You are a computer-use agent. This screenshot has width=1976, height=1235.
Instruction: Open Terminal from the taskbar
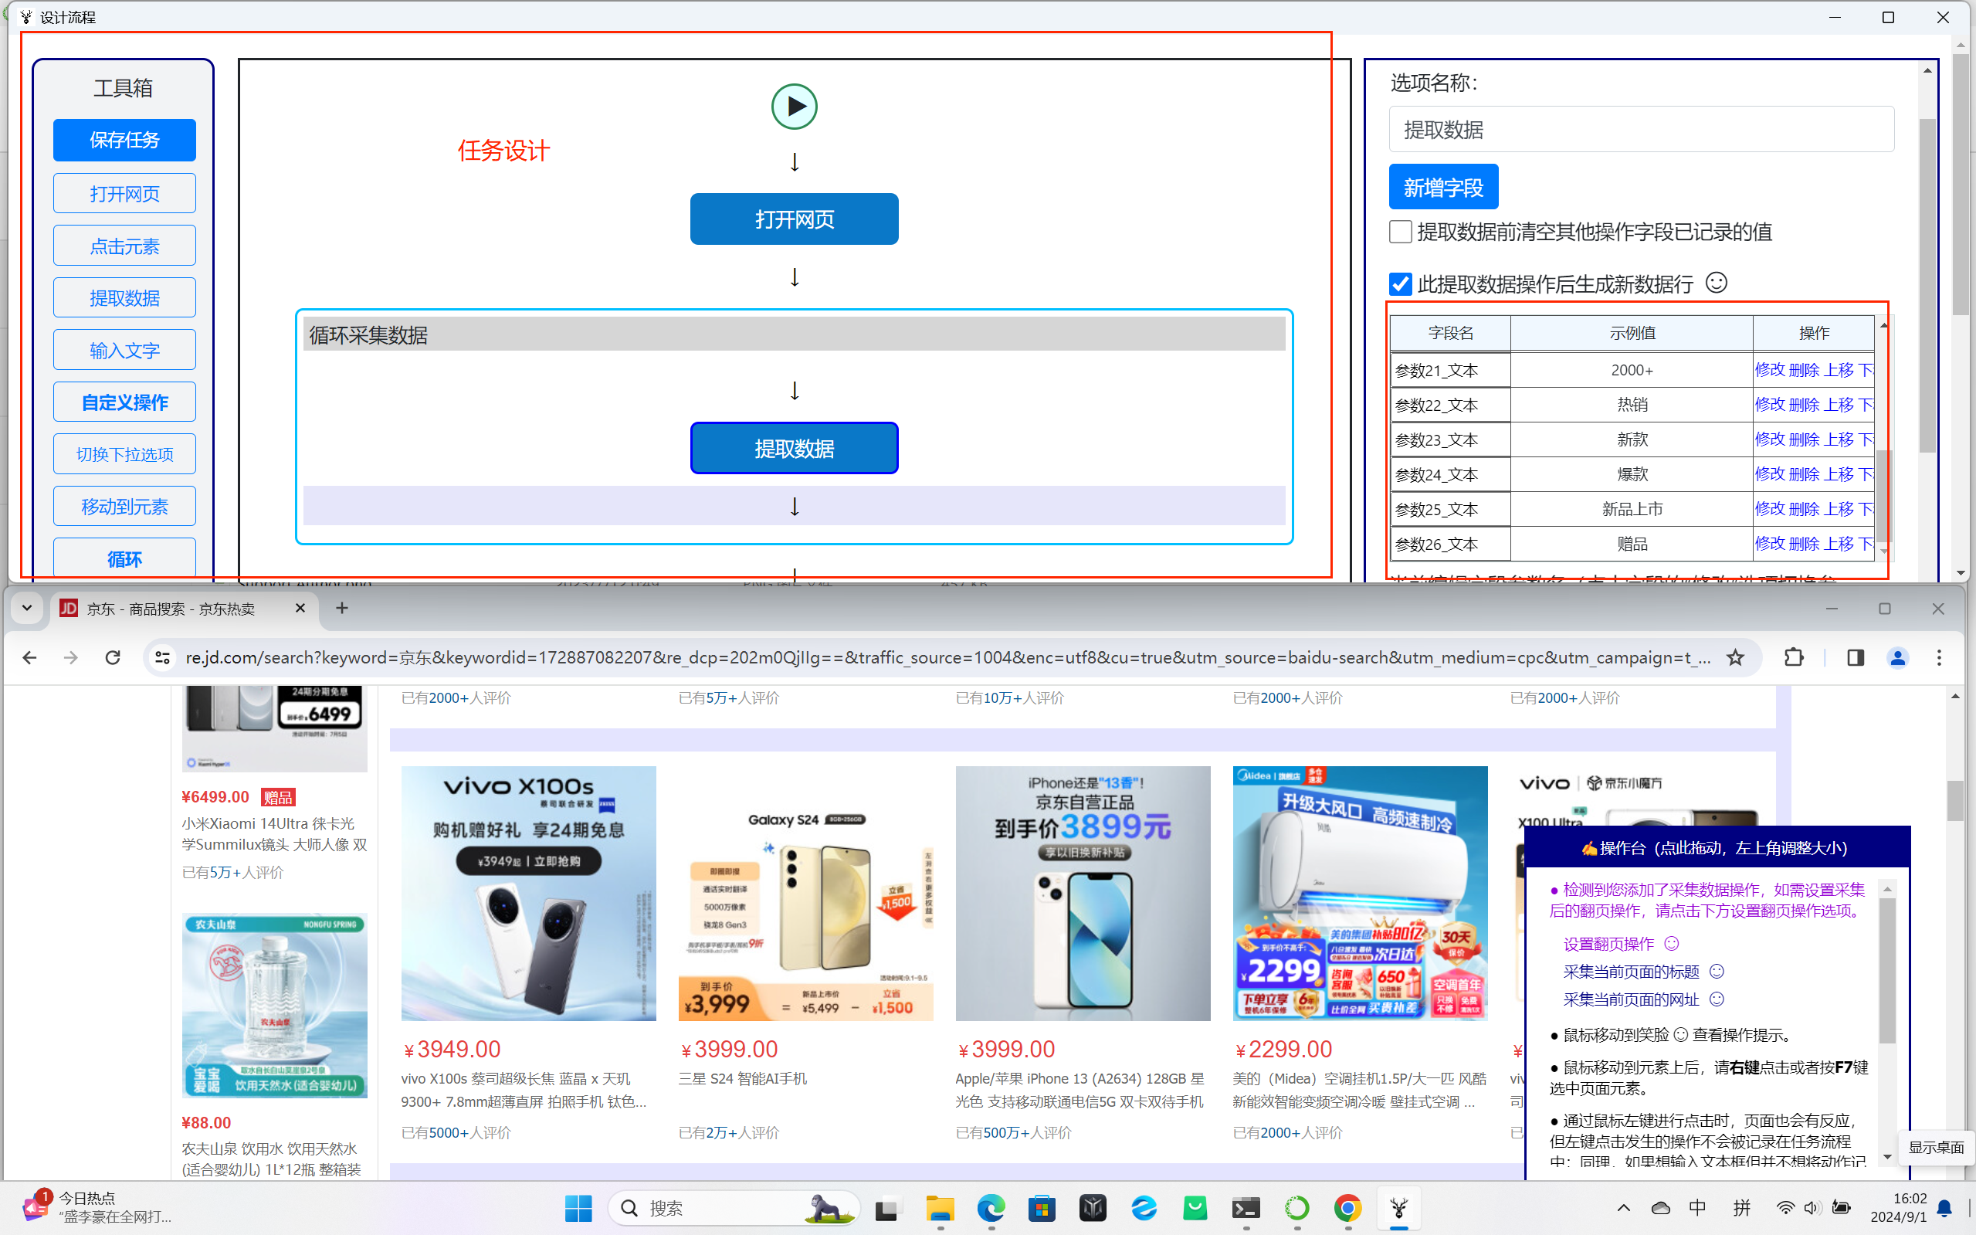pos(1246,1208)
